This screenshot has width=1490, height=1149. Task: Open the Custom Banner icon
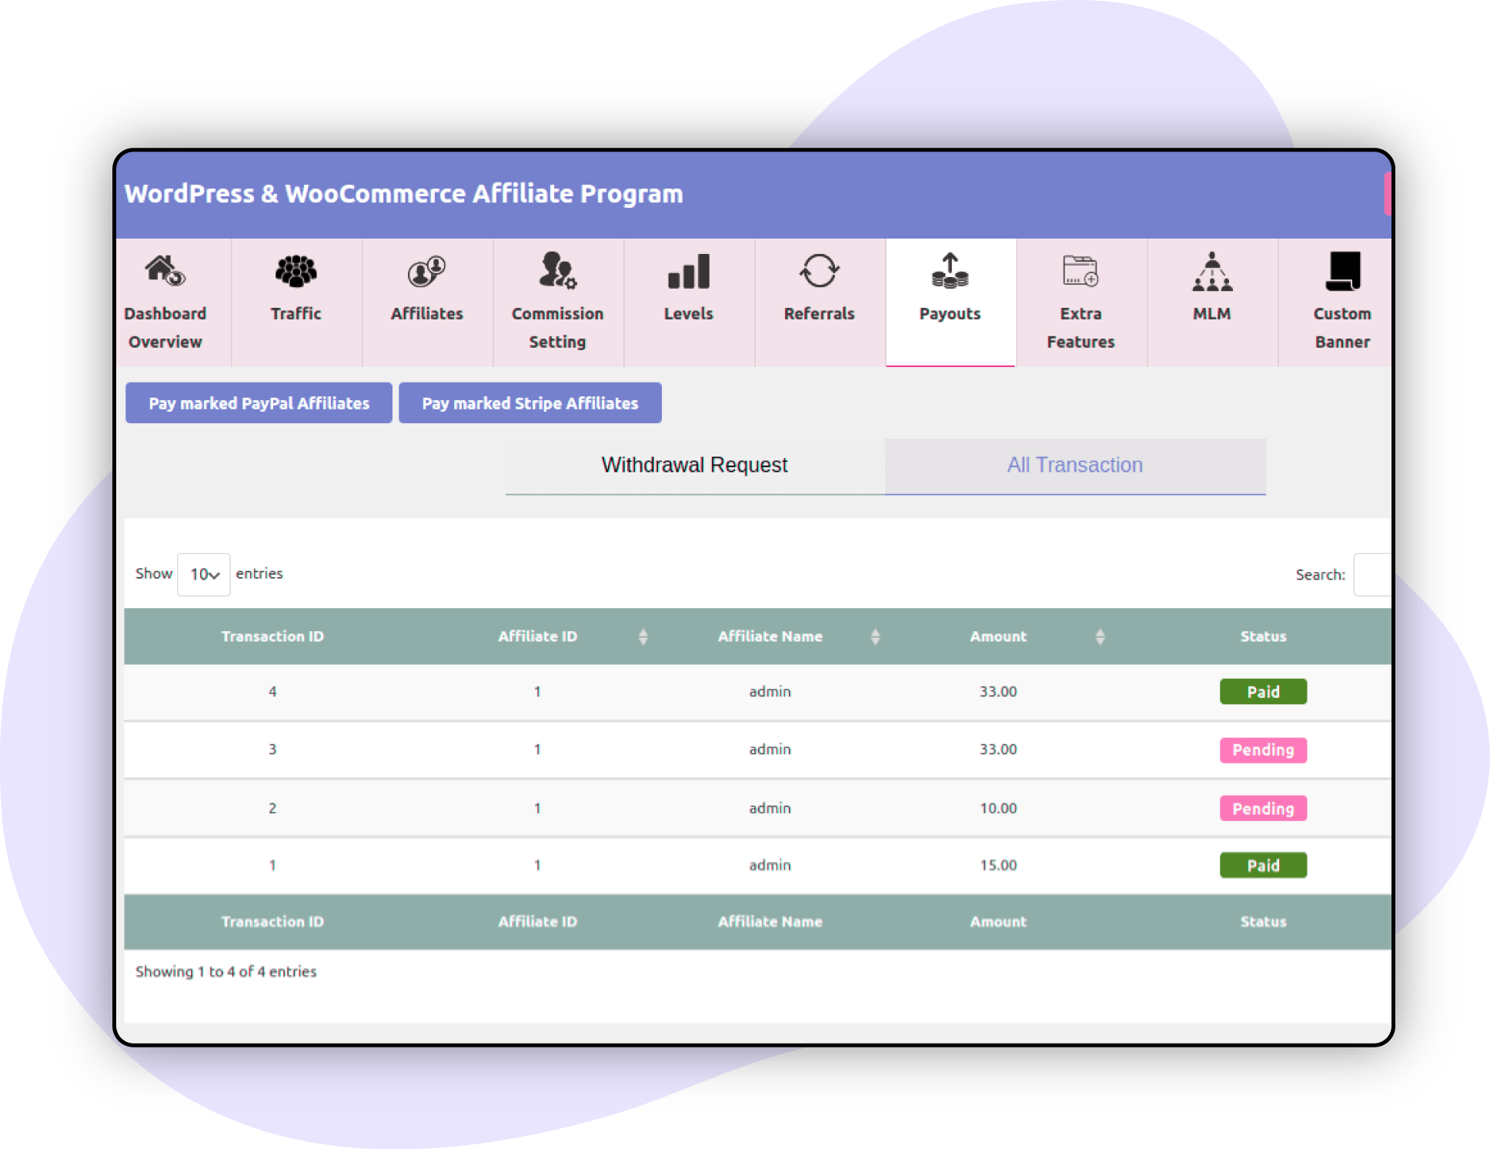(1343, 271)
